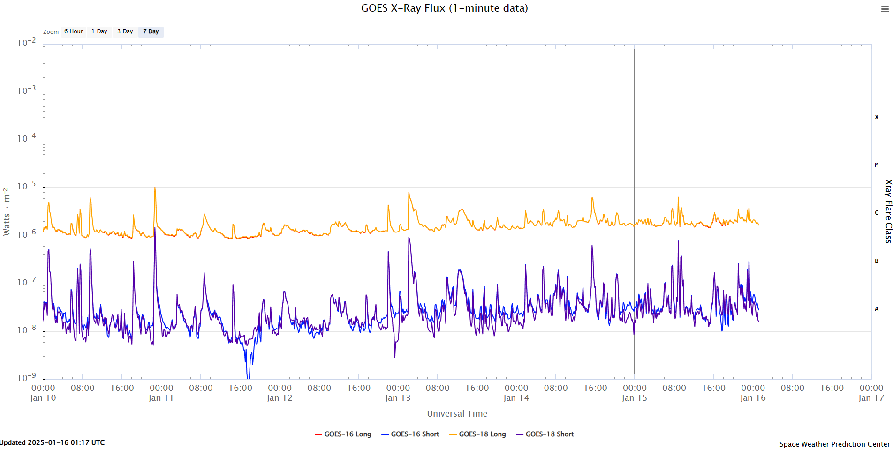Click the X flare class label

point(877,117)
